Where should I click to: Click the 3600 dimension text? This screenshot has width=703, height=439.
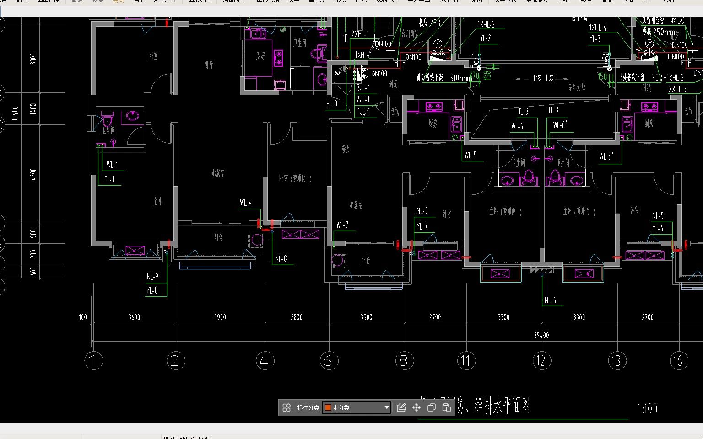(x=134, y=317)
